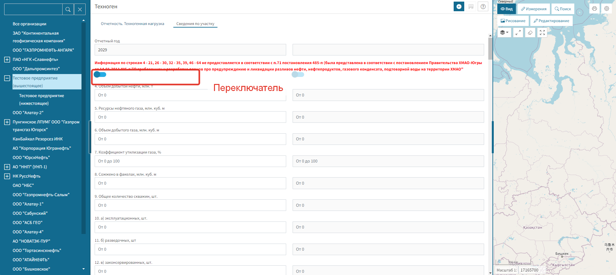616x275 pixels.
Task: Select the Сведения по участку tab
Action: pos(195,24)
